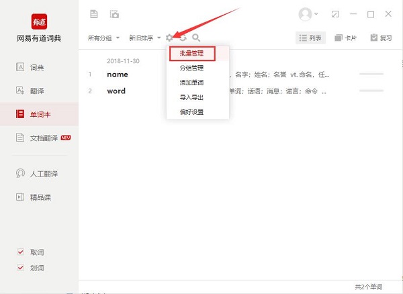
Task: Open the 词典 dictionary sidebar section
Action: tap(38, 68)
